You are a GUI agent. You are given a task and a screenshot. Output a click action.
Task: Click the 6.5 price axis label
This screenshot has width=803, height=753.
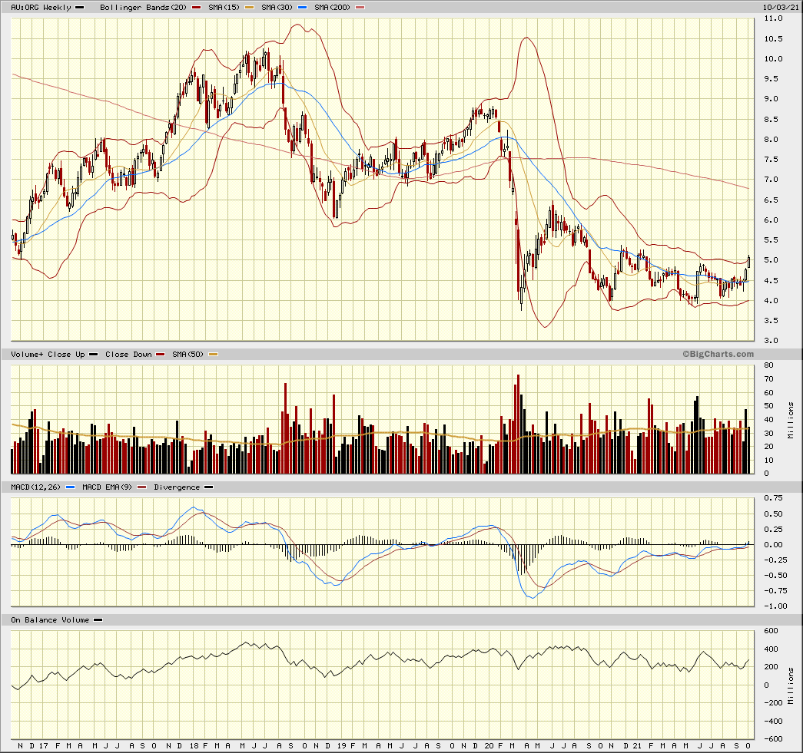(x=771, y=200)
